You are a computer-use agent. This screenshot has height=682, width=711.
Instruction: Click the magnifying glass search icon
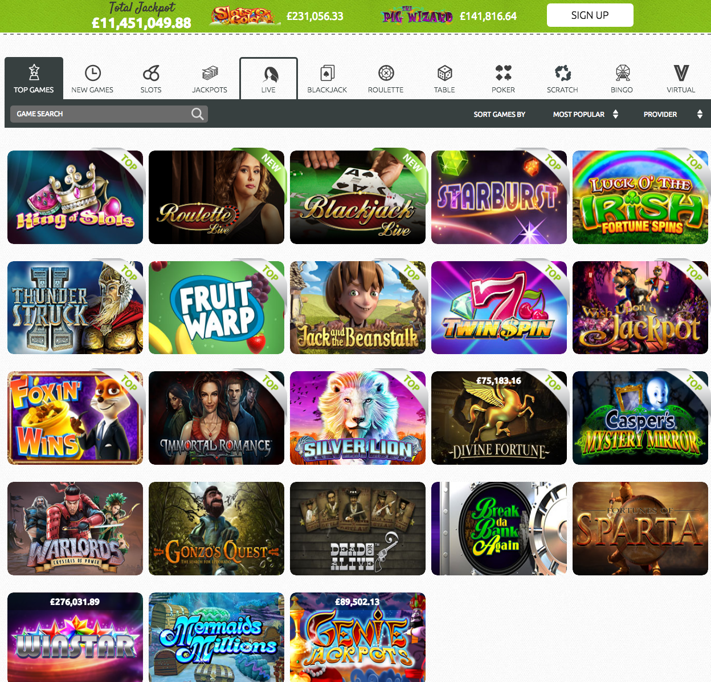pos(197,114)
